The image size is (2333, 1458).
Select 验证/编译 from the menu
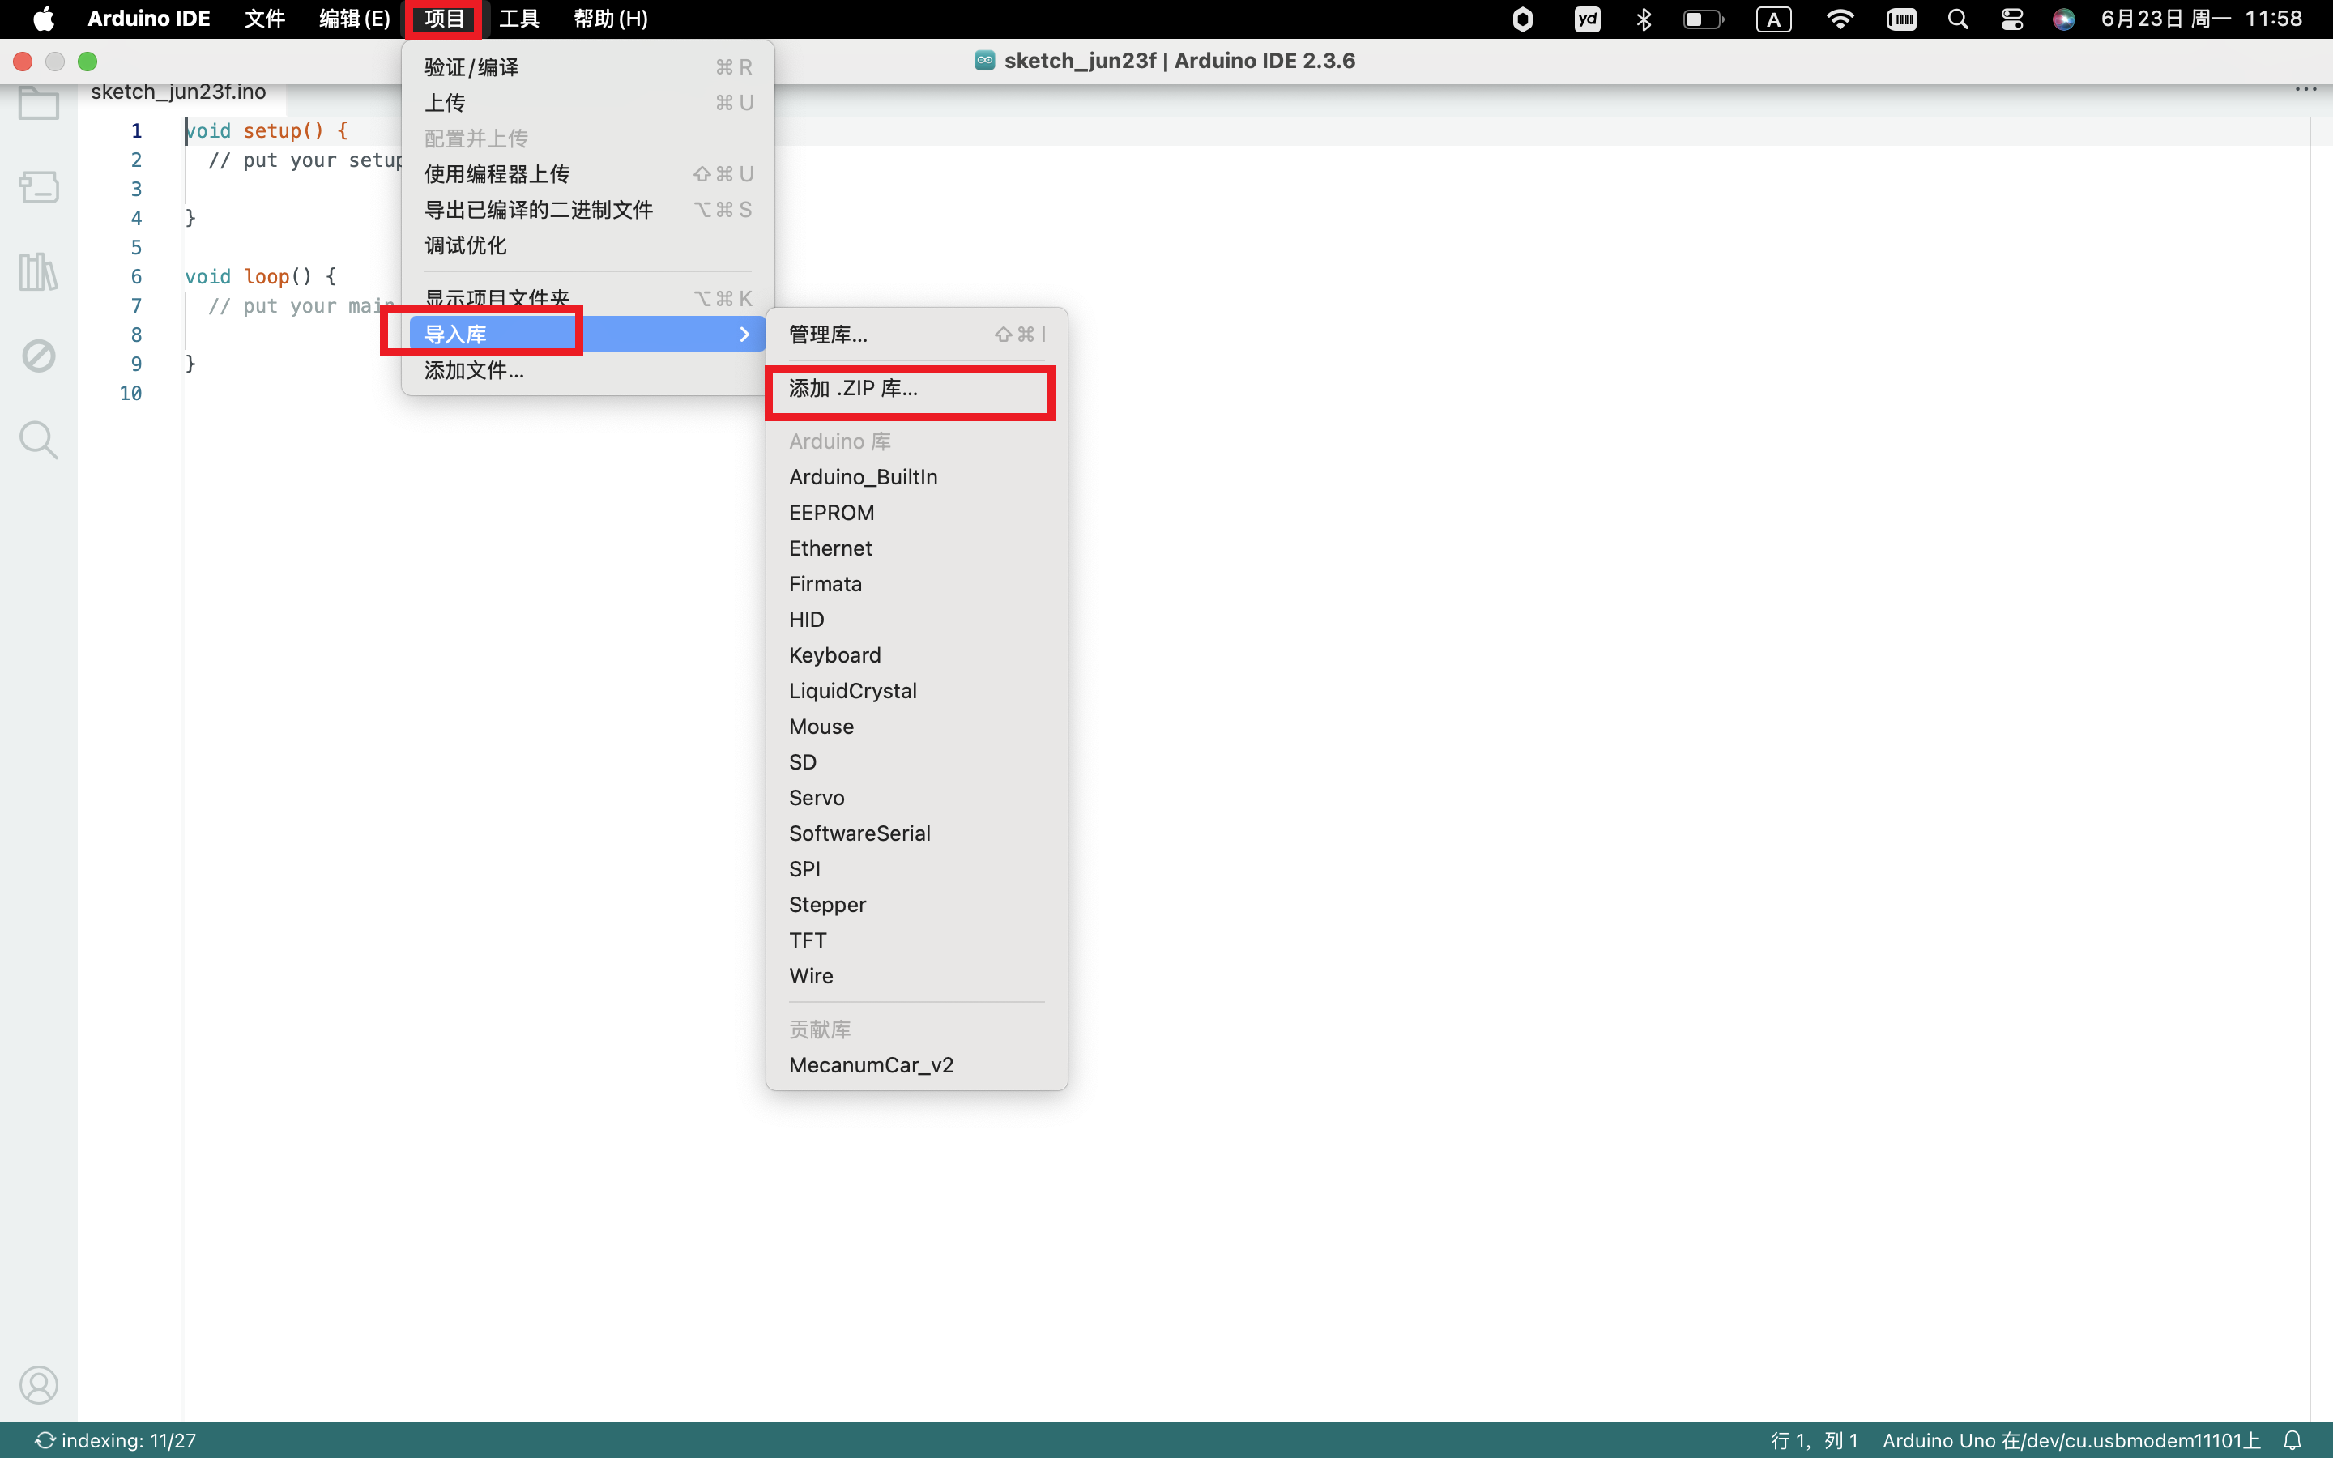click(x=587, y=66)
